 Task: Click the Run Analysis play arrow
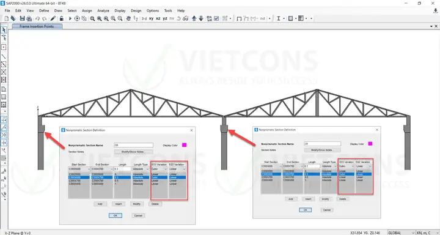click(70, 18)
